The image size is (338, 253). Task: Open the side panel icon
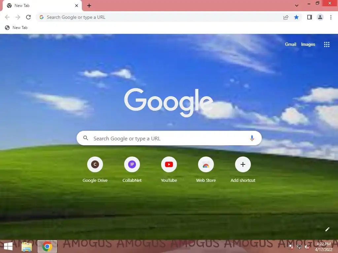click(310, 17)
